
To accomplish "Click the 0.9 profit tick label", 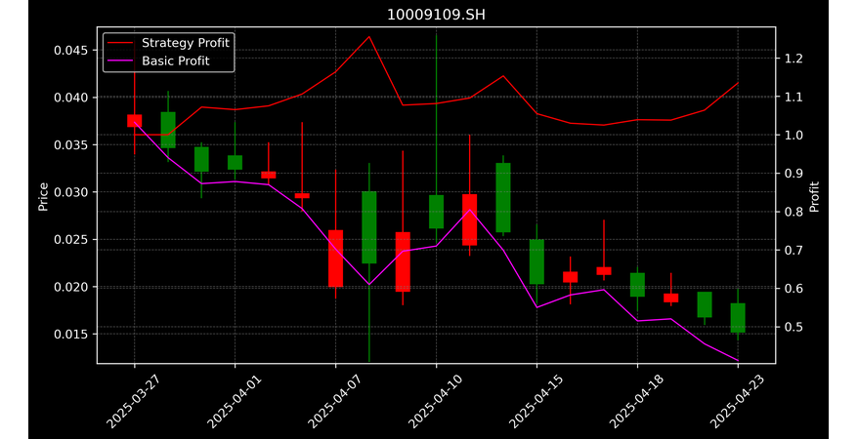I will pos(793,174).
